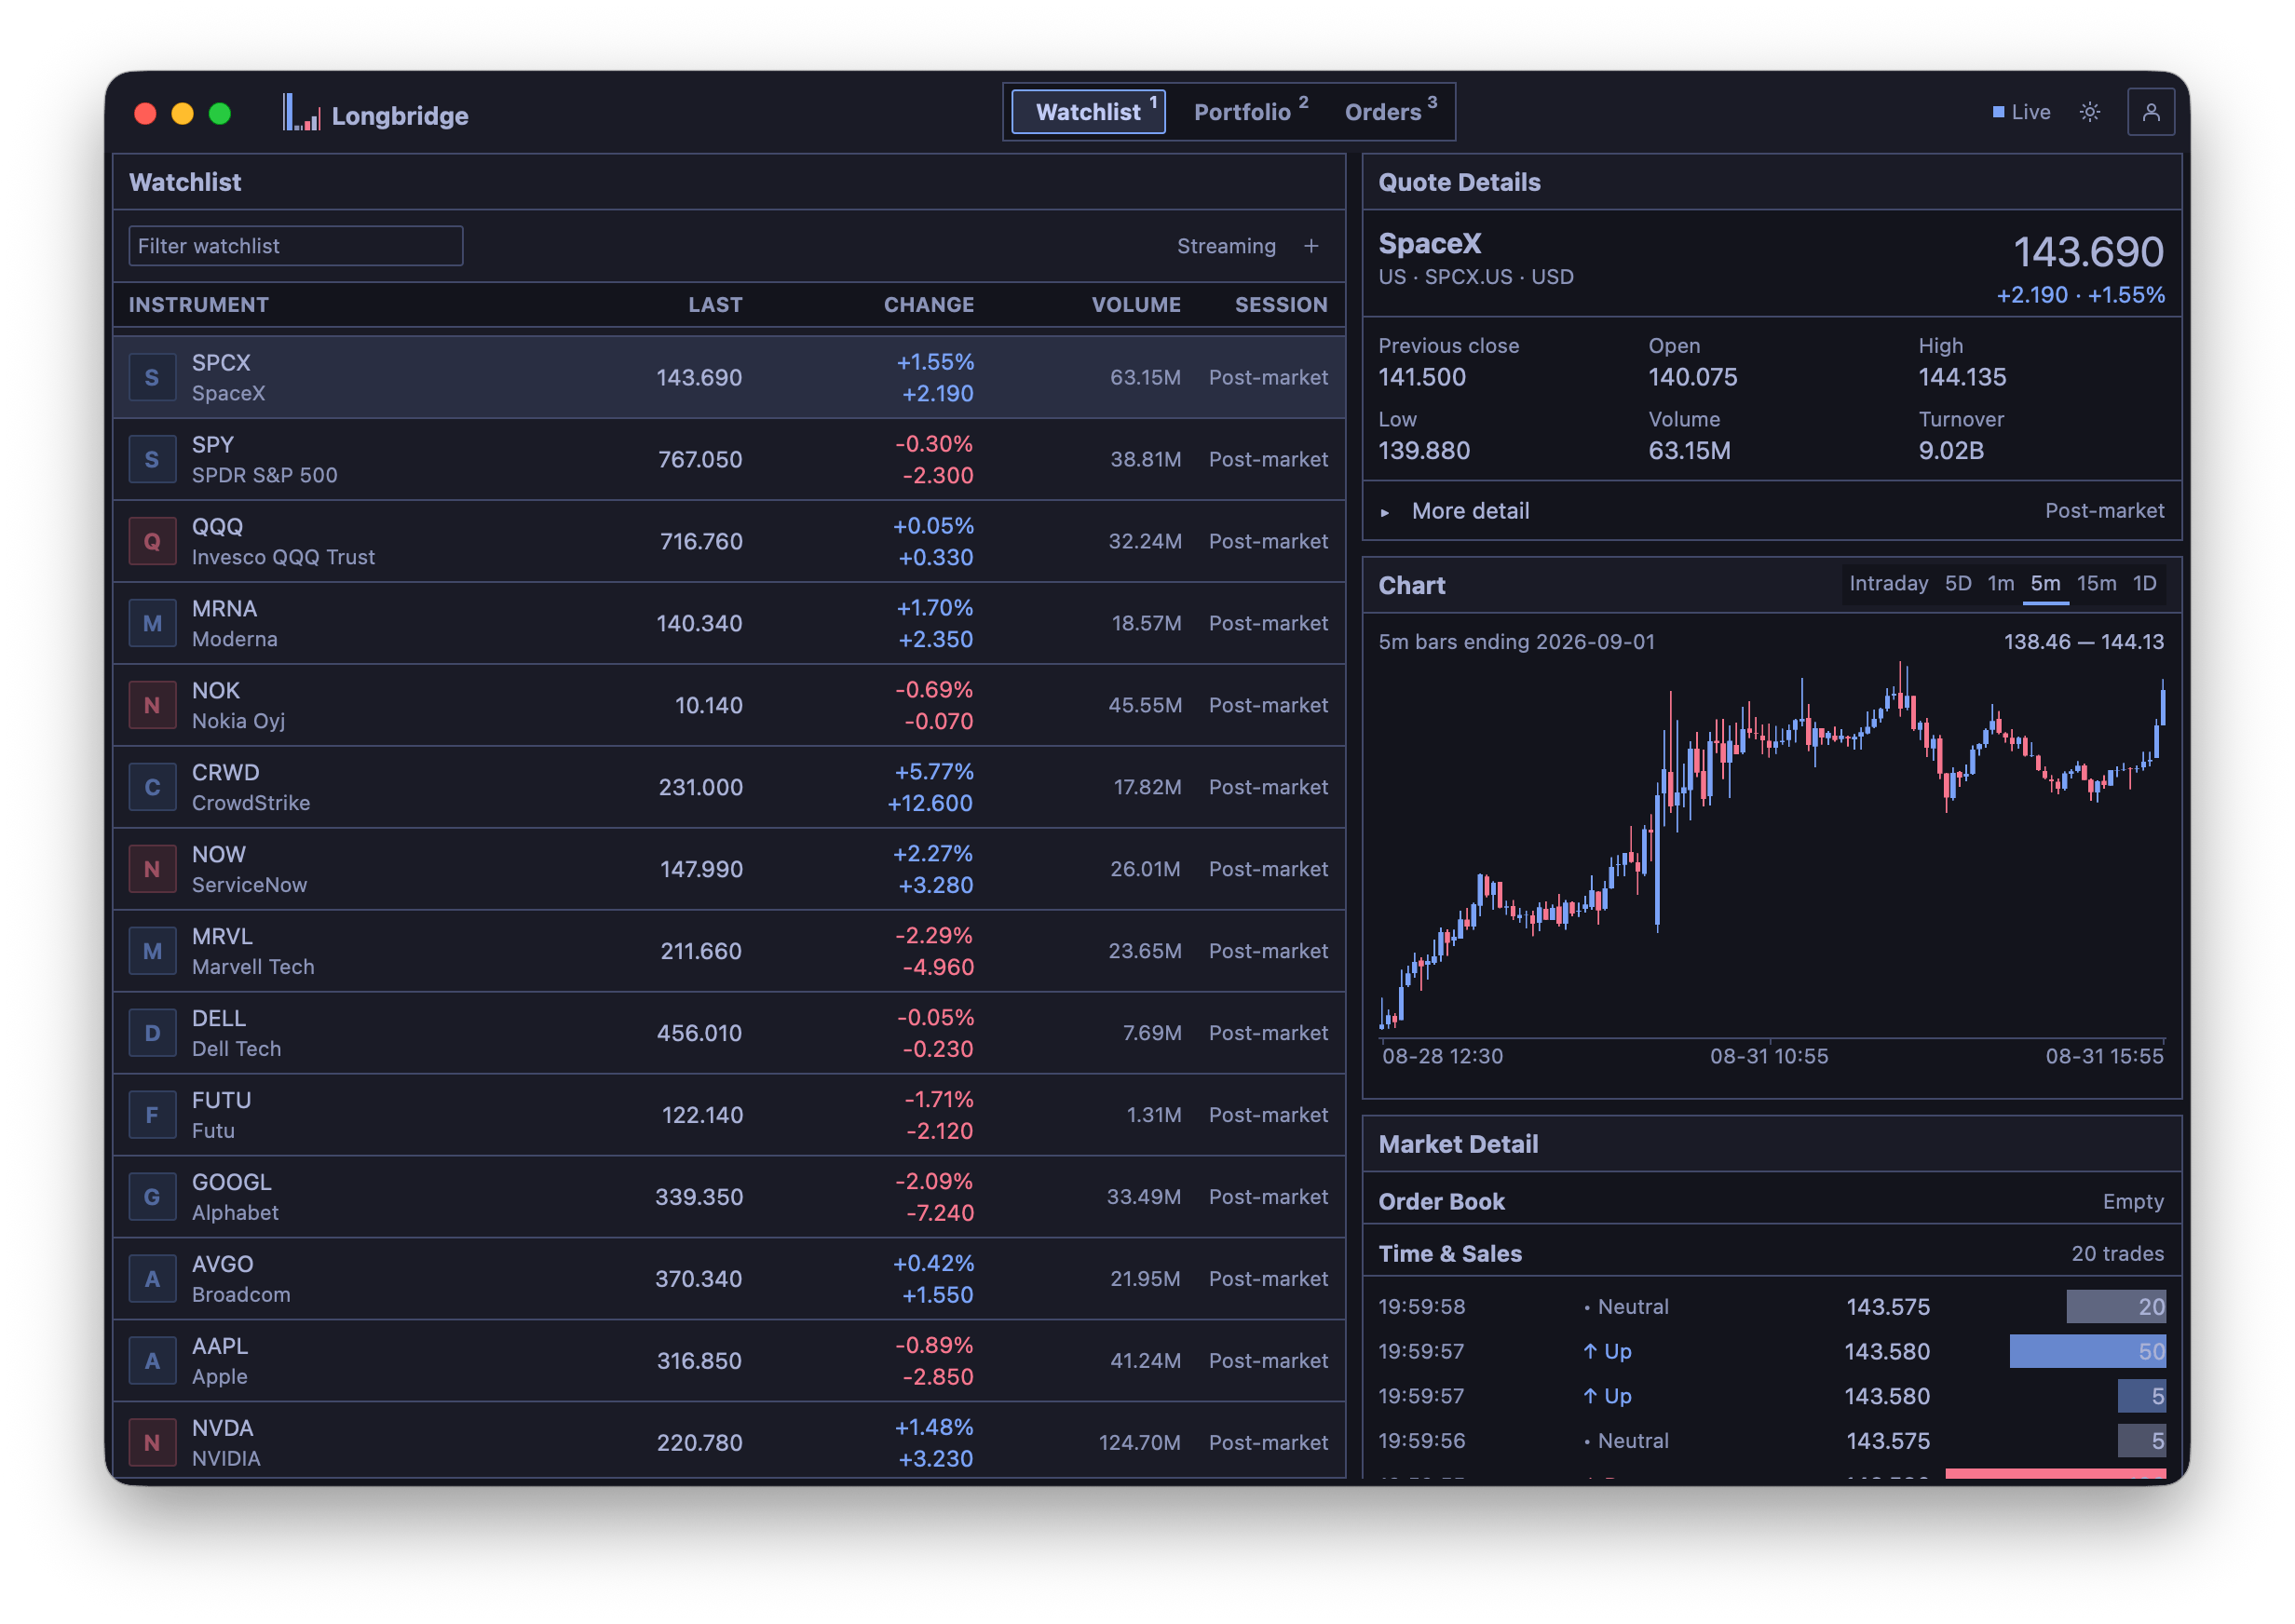Viewport: 2295px width, 1624px height.
Task: Click the Live status indicator
Action: [2021, 112]
